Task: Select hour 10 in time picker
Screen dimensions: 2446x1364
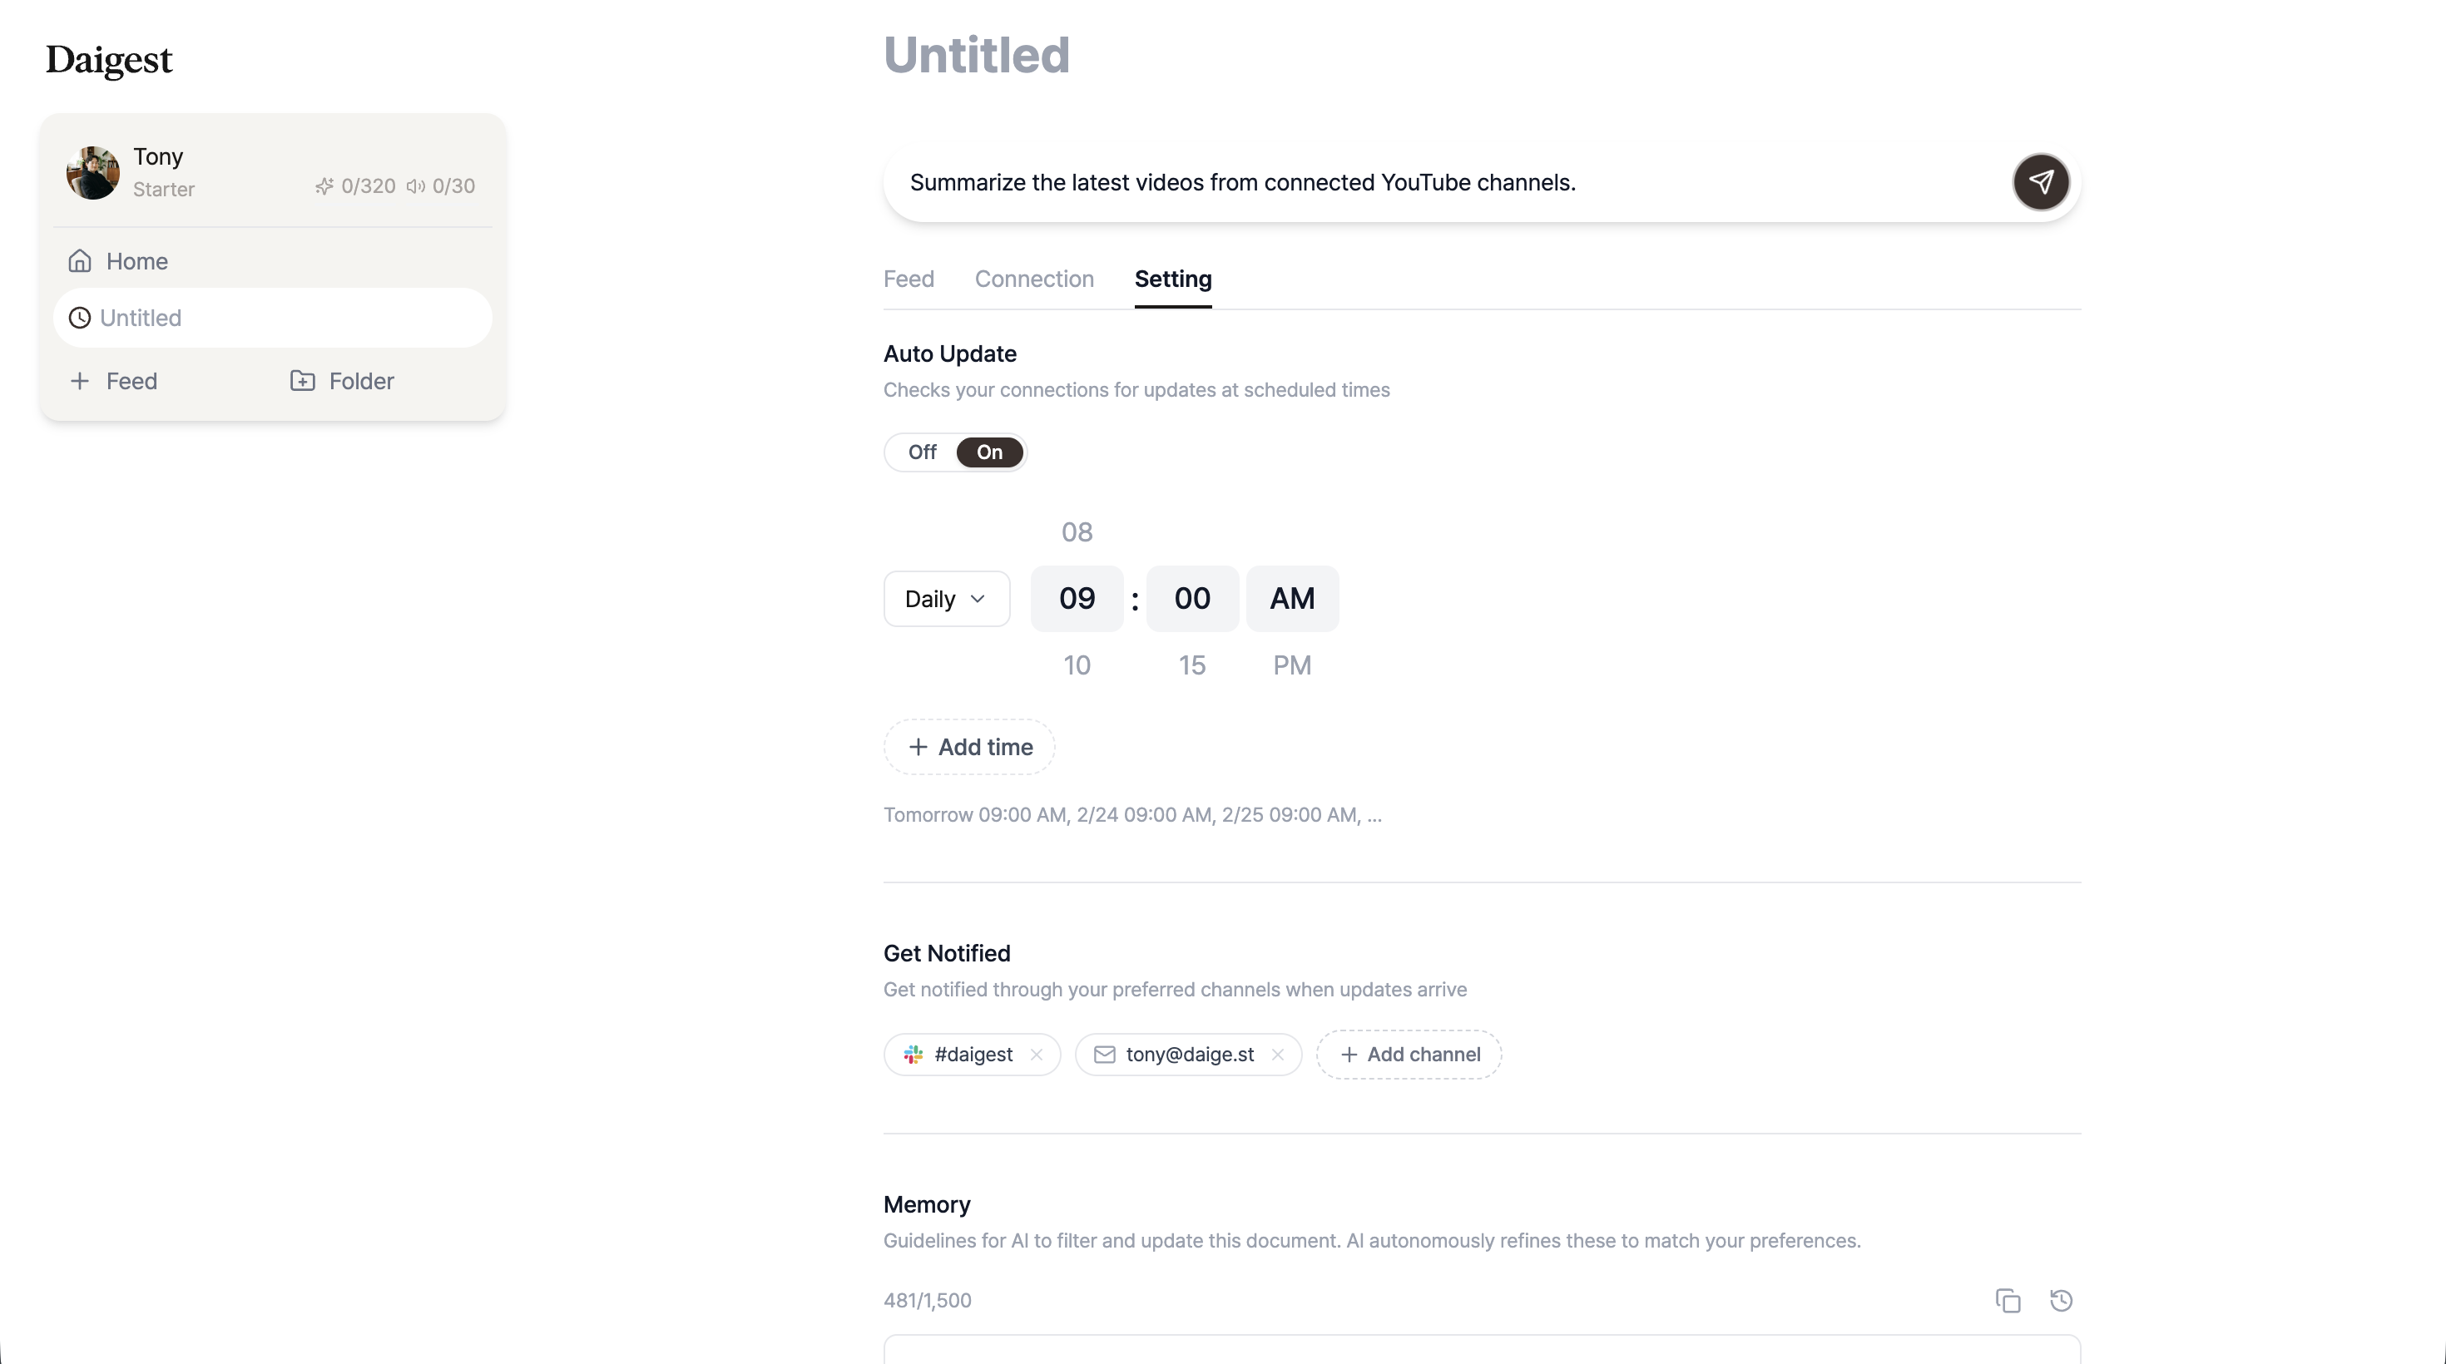Action: click(1077, 665)
